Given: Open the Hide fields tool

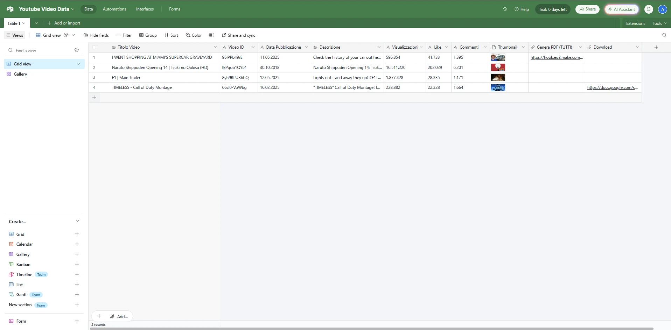Looking at the screenshot, I should pyautogui.click(x=96, y=35).
